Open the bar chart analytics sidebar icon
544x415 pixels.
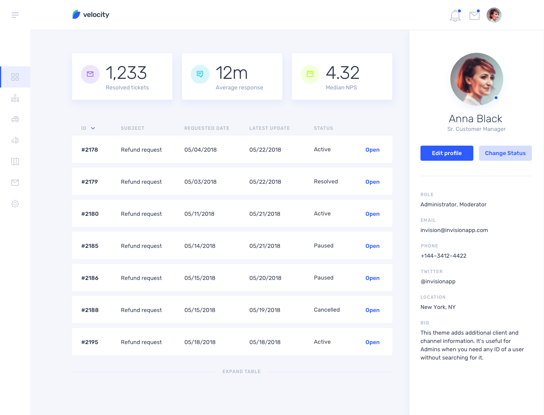click(x=15, y=98)
